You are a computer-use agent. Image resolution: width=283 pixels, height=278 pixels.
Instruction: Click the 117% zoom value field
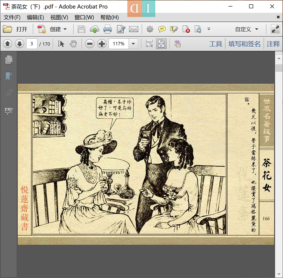[119, 43]
